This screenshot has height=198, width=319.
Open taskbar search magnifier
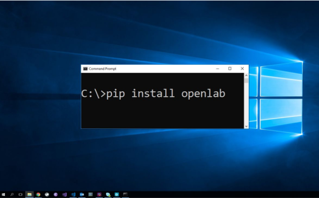click(x=12, y=195)
